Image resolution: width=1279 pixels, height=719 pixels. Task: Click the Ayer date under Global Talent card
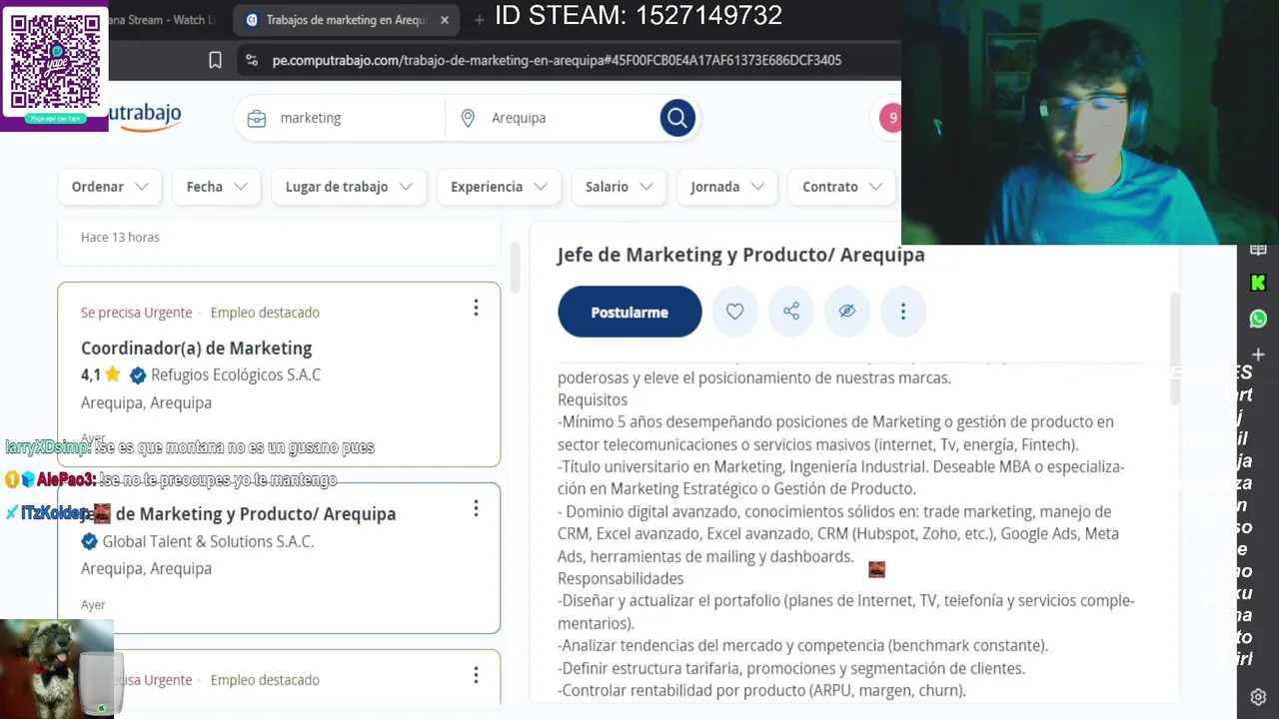[93, 605]
